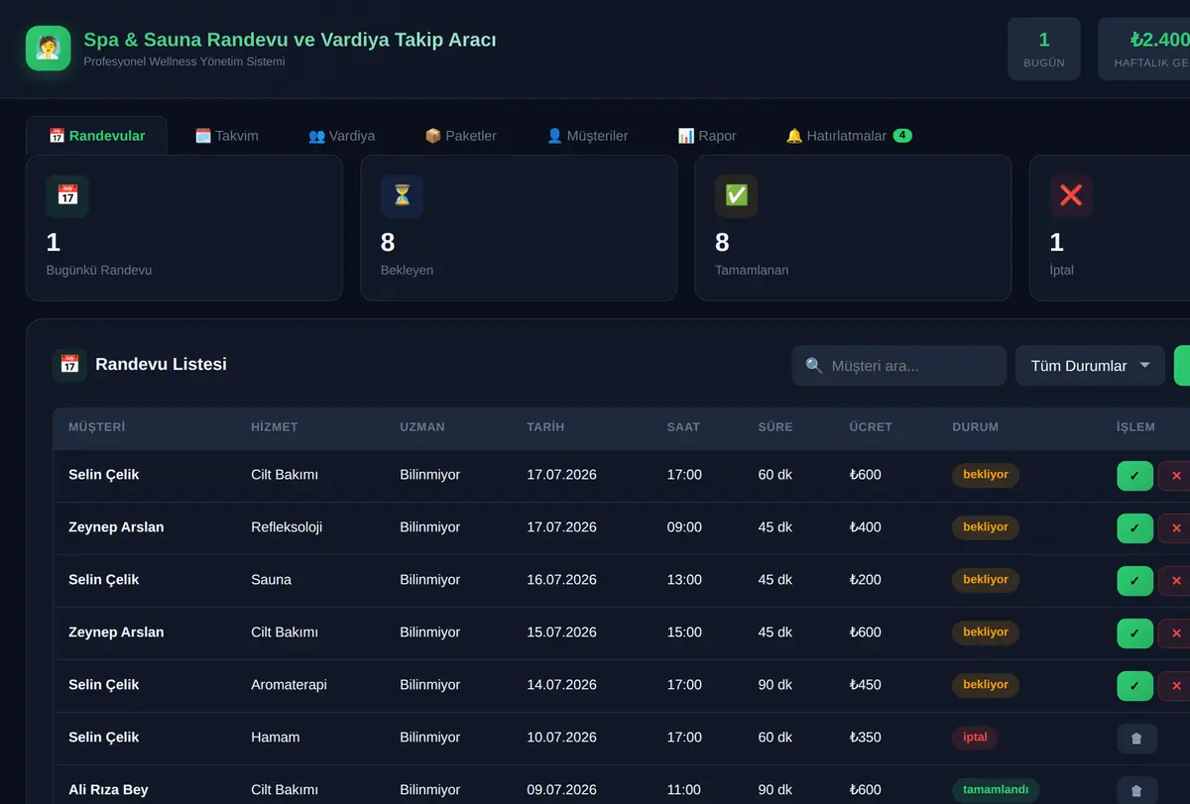Screen dimensions: 1190x804
Task: Click the MÜŞTERİ column header
Action: (x=96, y=427)
